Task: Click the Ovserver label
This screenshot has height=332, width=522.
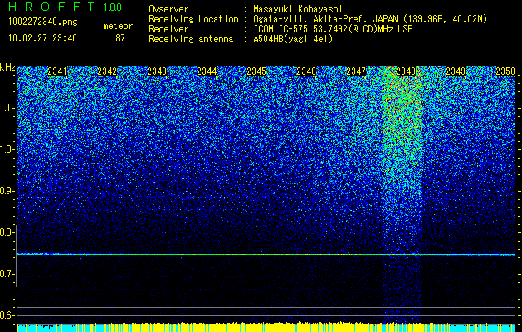Action: (168, 9)
